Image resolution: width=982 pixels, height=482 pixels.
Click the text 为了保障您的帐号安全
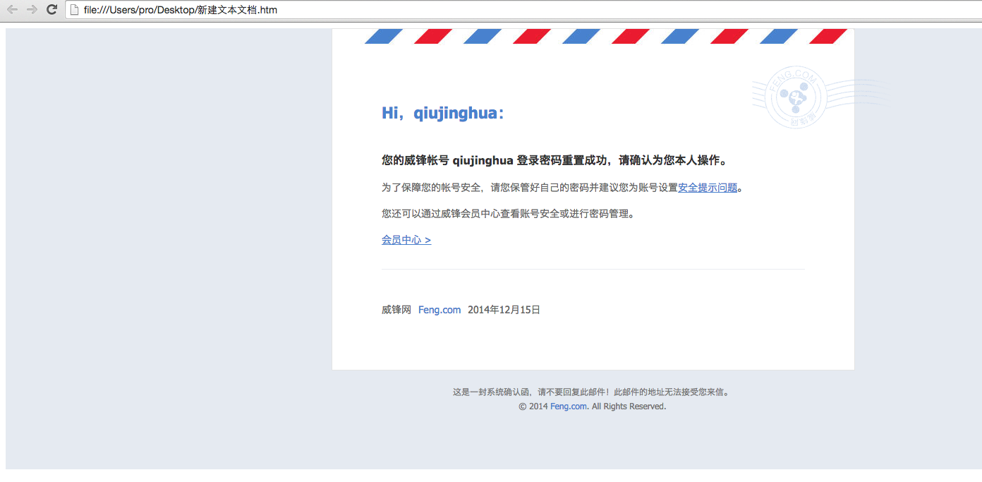pyautogui.click(x=432, y=188)
